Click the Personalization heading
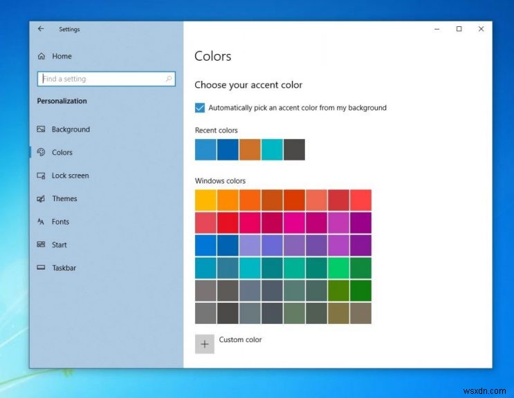Viewport: 514px width, 398px height. tap(62, 101)
